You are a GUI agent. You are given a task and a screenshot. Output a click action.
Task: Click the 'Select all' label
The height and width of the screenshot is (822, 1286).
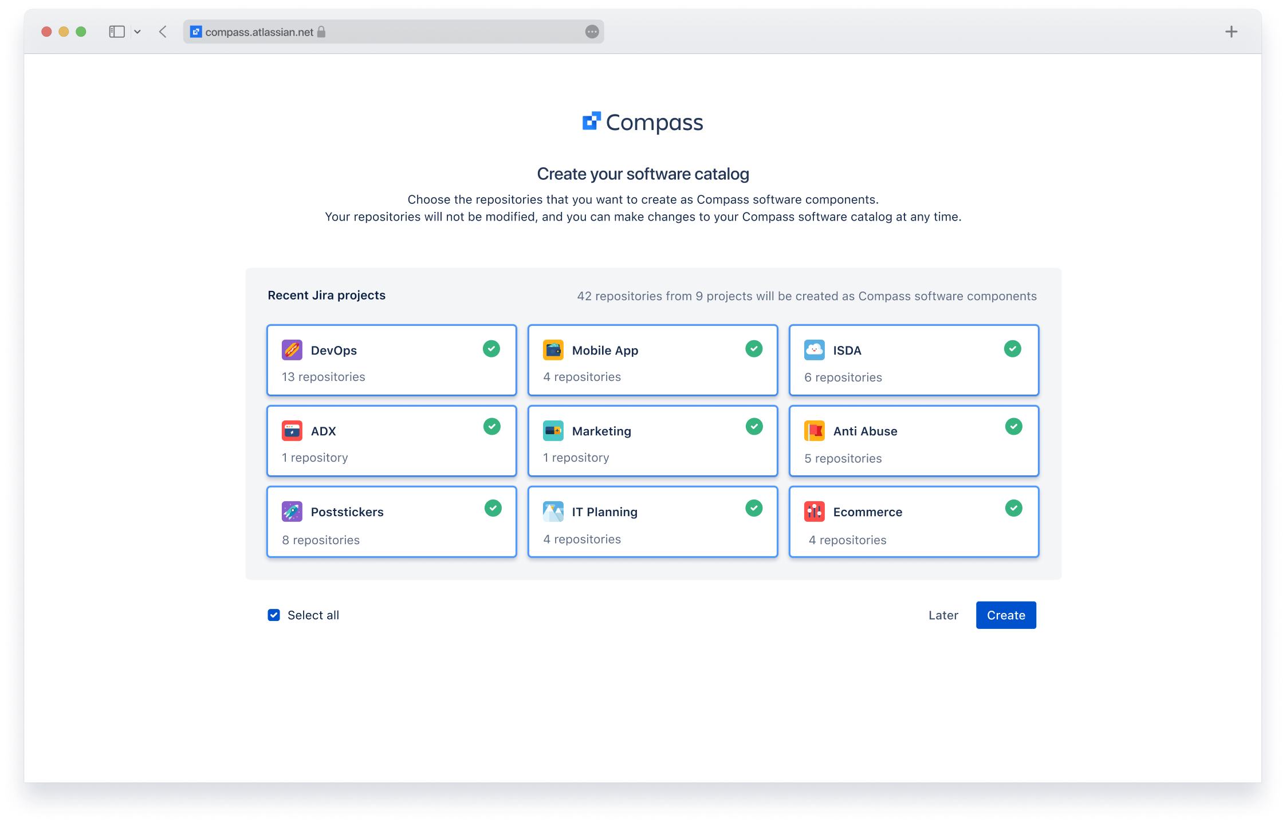point(313,615)
